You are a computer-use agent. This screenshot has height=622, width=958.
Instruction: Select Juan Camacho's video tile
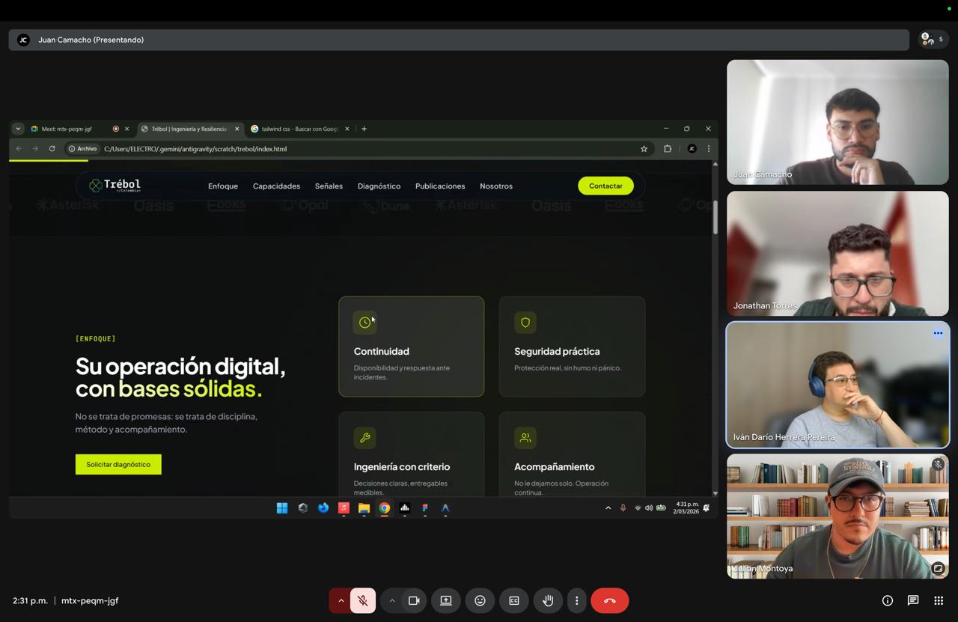838,122
